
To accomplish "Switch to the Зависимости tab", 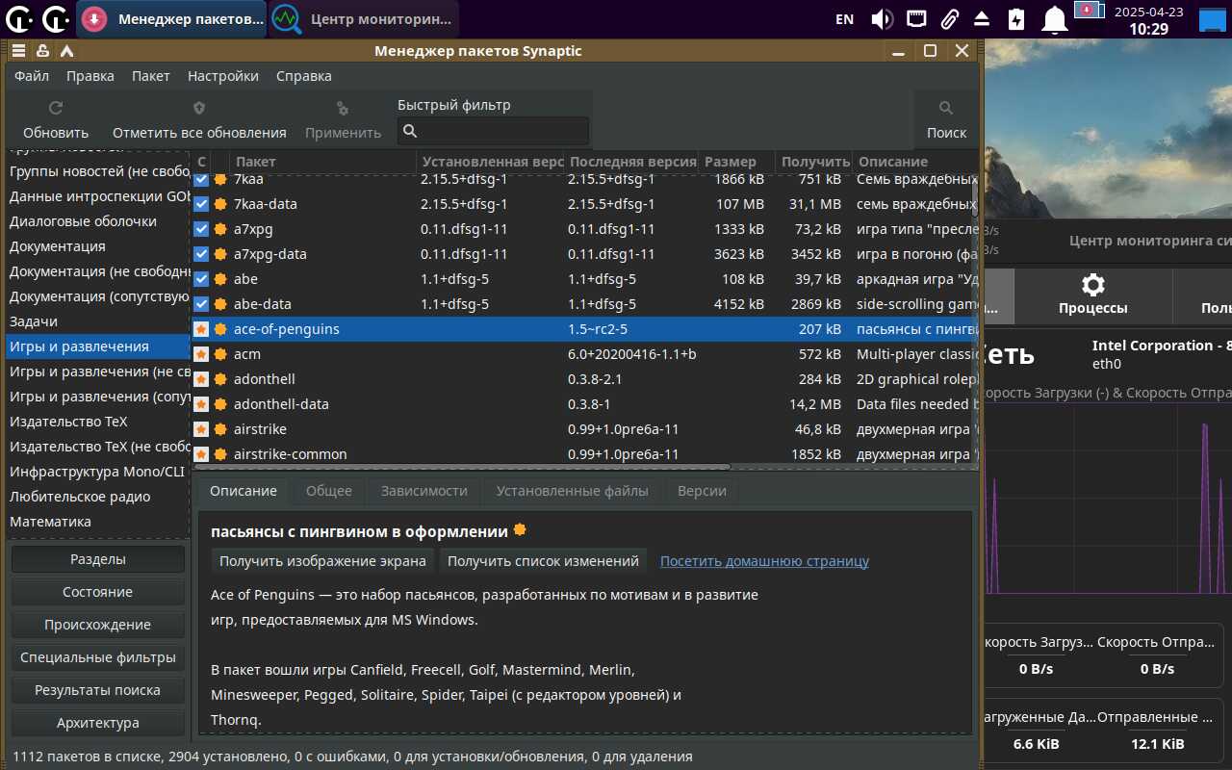I will (423, 491).
